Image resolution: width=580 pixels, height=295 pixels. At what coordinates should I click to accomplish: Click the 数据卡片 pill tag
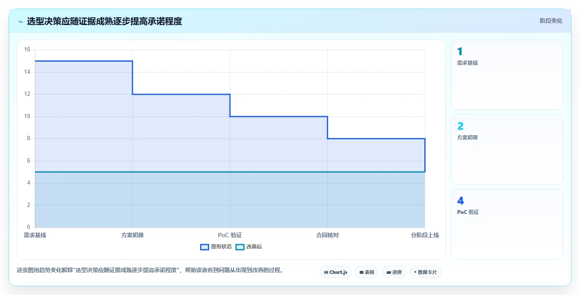pos(425,272)
